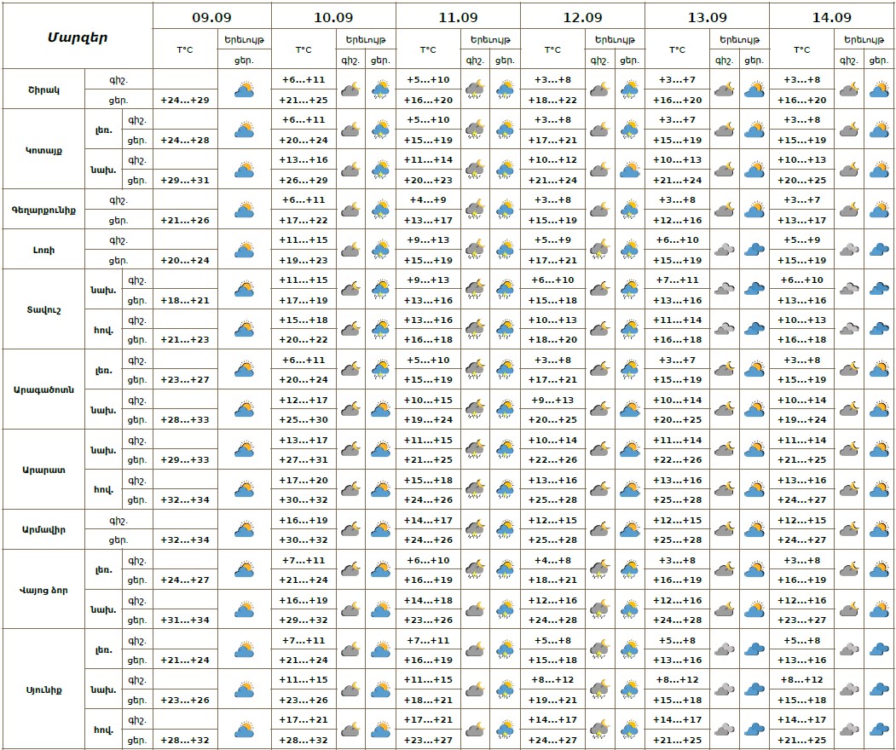Screen dimensions: 896x750
Task: Select the Սյունիք region label
Action: [43, 689]
